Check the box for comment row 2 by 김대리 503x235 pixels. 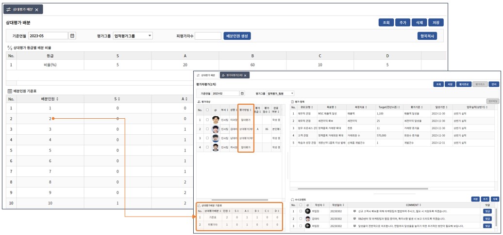pos(301,219)
